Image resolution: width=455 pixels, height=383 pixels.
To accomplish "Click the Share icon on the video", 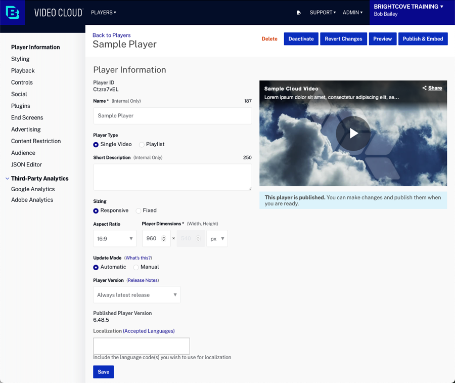I will pos(425,88).
